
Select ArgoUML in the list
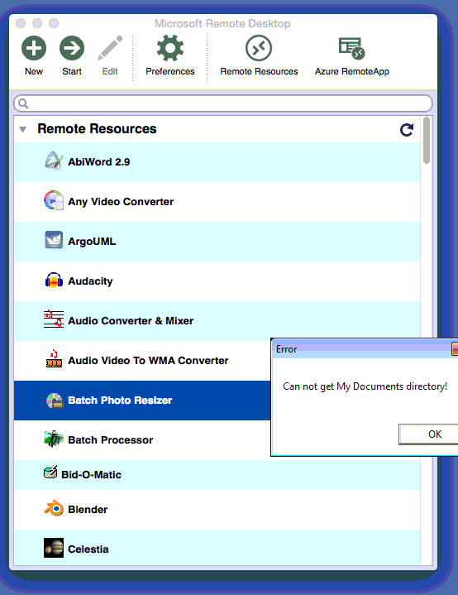click(x=217, y=242)
